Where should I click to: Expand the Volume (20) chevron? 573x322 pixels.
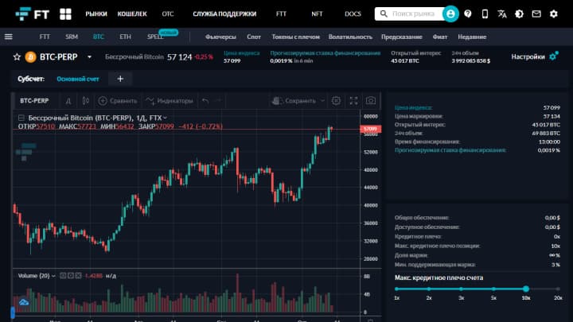click(x=53, y=276)
